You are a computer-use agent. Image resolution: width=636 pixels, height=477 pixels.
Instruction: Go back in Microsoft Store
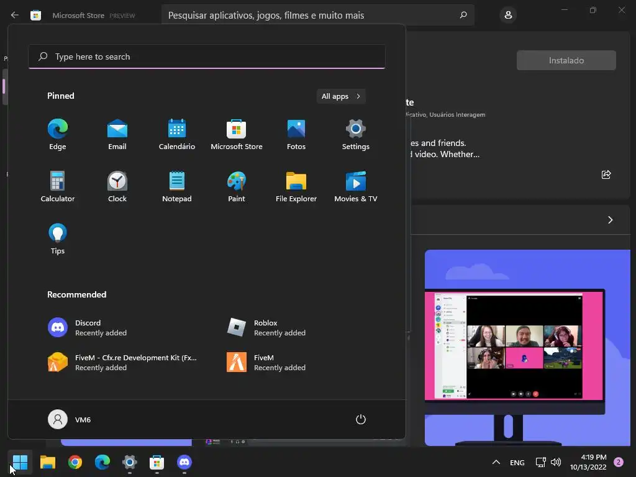[15, 15]
